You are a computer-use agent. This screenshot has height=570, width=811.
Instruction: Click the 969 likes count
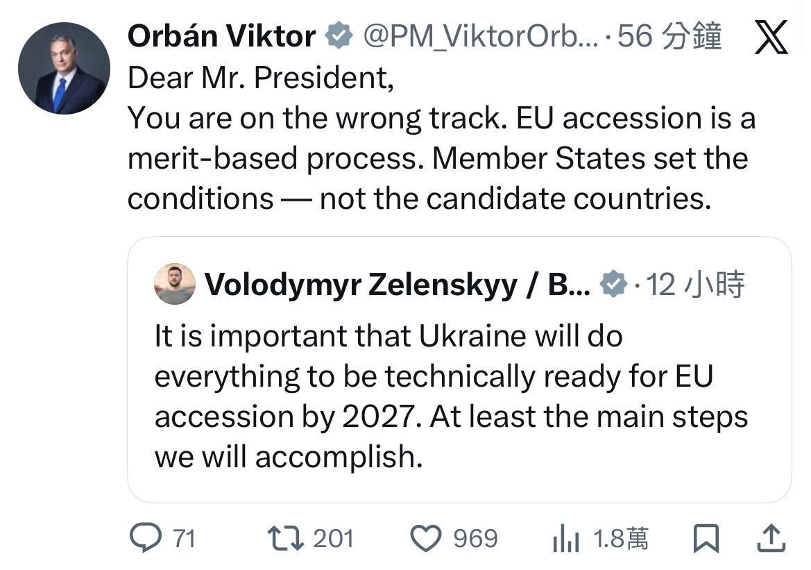[x=475, y=539]
